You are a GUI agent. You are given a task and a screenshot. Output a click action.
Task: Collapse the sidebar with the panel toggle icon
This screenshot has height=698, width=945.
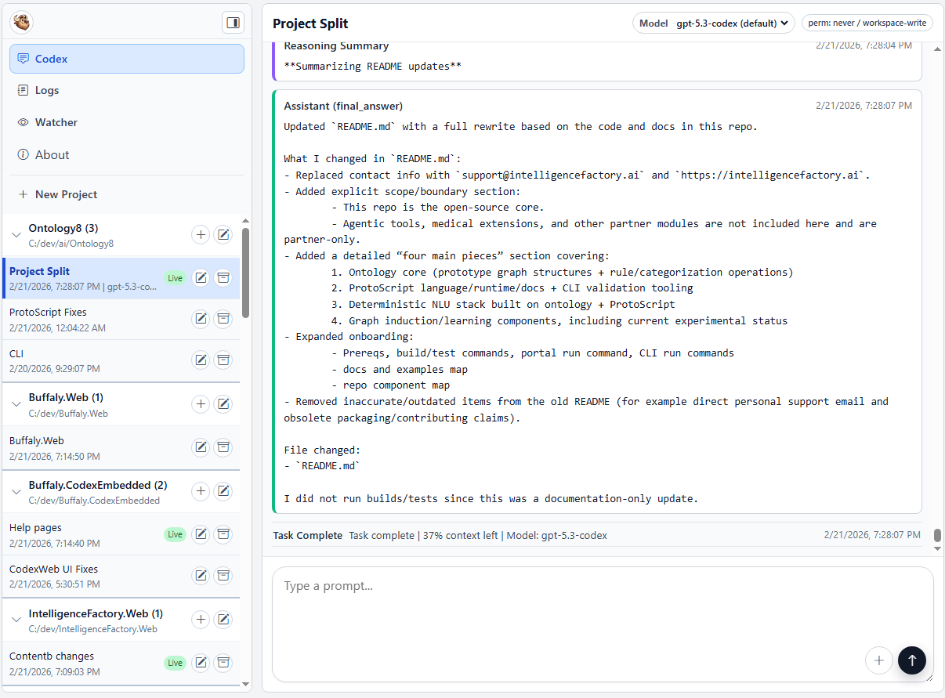[x=233, y=22]
